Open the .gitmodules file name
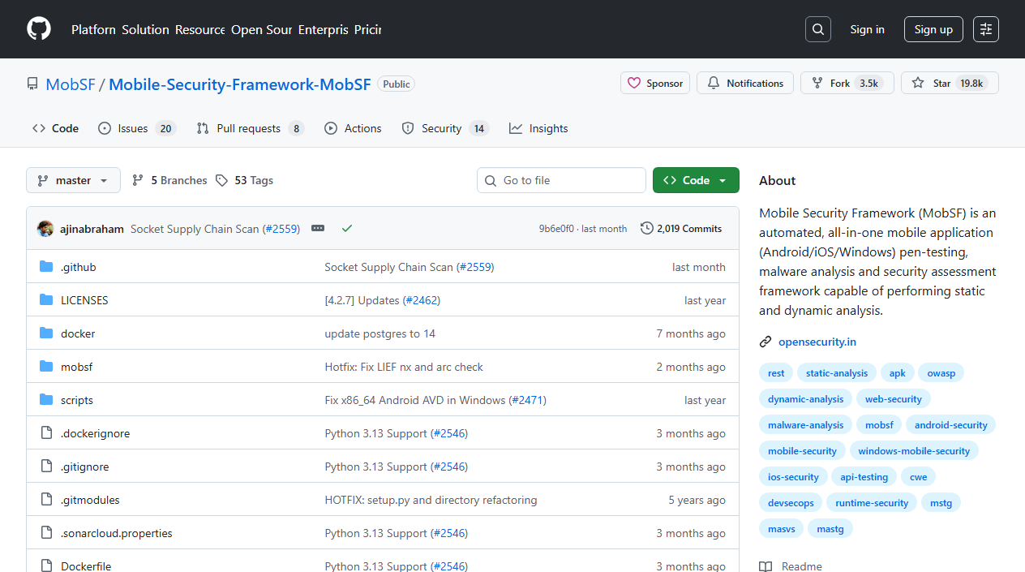The height and width of the screenshot is (572, 1025). coord(90,500)
